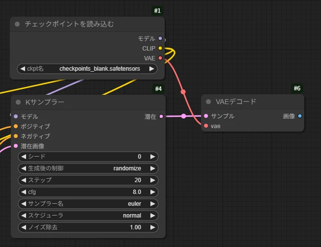Collapse the チェックポイントを読み込む node via its dot
The width and height of the screenshot is (321, 247).
(18, 24)
